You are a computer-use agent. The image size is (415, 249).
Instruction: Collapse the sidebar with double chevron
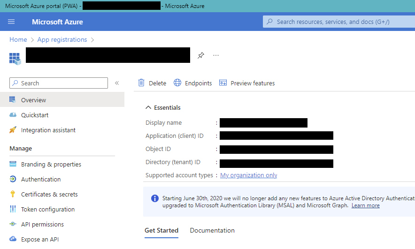coord(117,83)
